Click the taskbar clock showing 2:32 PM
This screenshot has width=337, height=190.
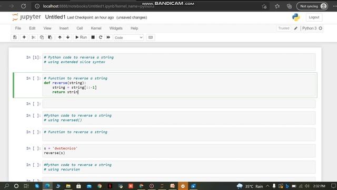click(319, 186)
